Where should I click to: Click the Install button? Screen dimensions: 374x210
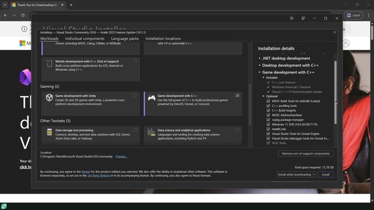pyautogui.click(x=325, y=174)
